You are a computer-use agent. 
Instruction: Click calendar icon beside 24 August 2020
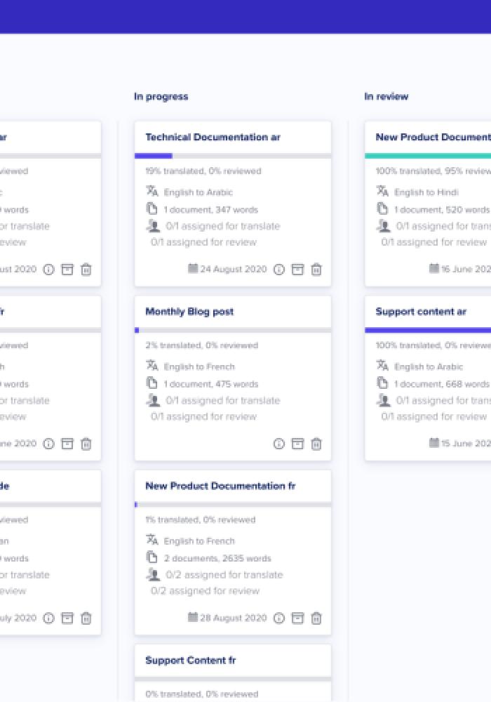pos(193,268)
